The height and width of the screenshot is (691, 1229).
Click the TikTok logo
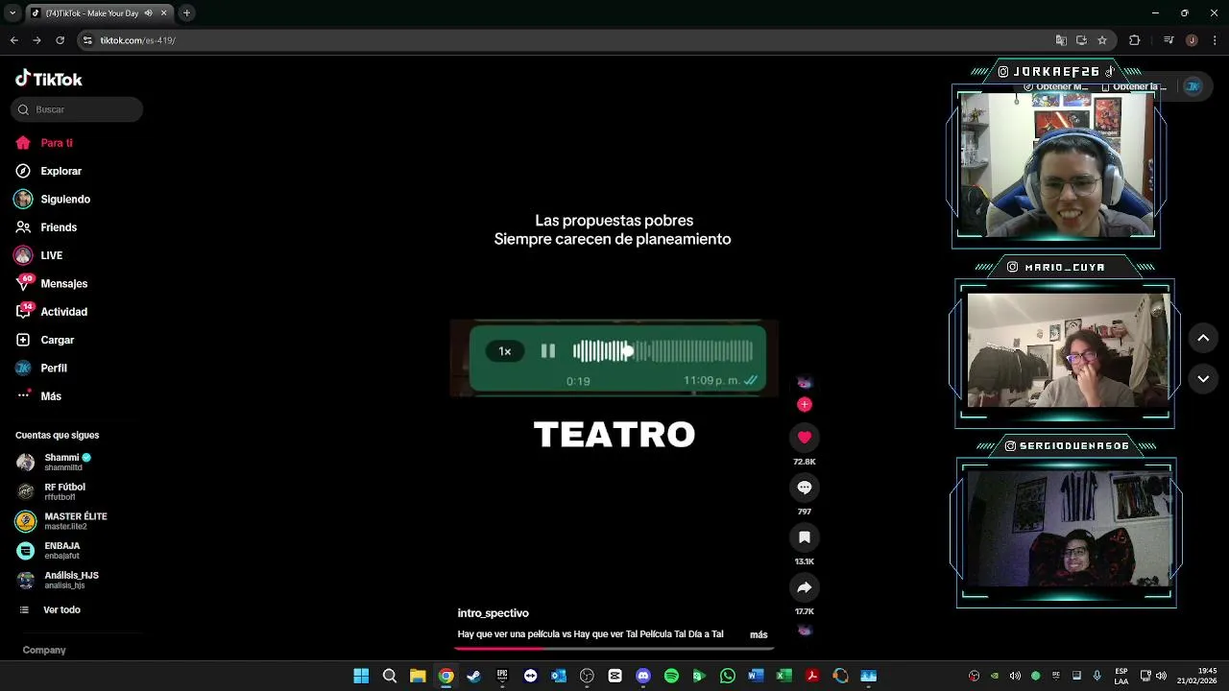(x=49, y=79)
